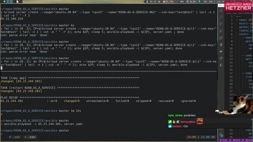The width and height of the screenshot is (253, 142).
Task: Open Run and Debug icon in VS Code
Action: (221, 31)
